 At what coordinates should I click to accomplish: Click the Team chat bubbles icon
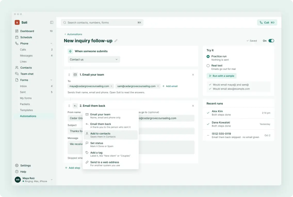[17, 74]
